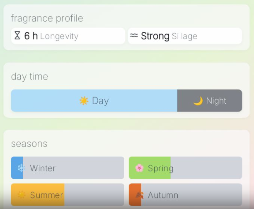Click the Autumn leaf icon
Viewport: 254px width, 209px height.
click(139, 195)
